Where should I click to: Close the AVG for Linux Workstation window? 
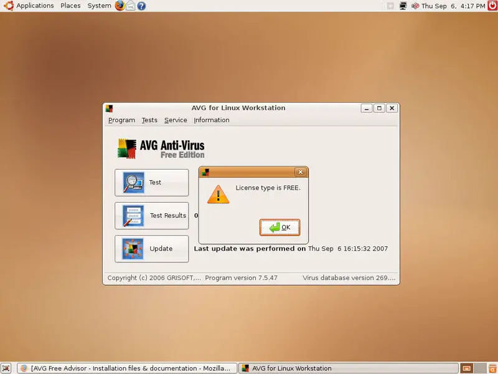[x=392, y=108]
